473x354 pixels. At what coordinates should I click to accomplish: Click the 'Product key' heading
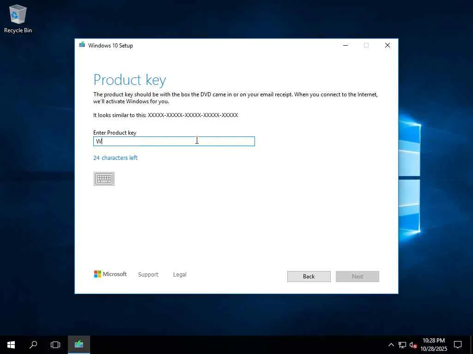[130, 80]
